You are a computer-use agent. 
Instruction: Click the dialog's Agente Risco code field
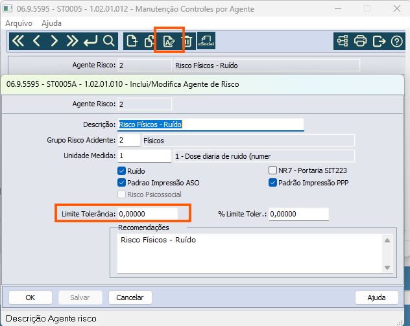[145, 104]
